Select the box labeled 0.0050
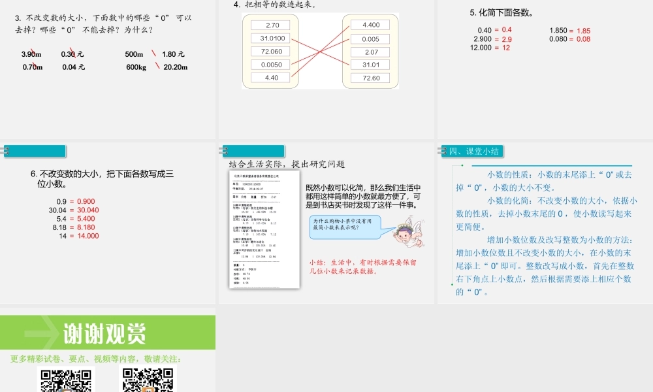This screenshot has width=653, height=392. click(270, 64)
